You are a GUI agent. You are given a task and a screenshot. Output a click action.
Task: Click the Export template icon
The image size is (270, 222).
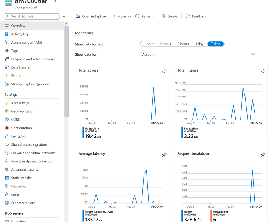(x=7, y=203)
